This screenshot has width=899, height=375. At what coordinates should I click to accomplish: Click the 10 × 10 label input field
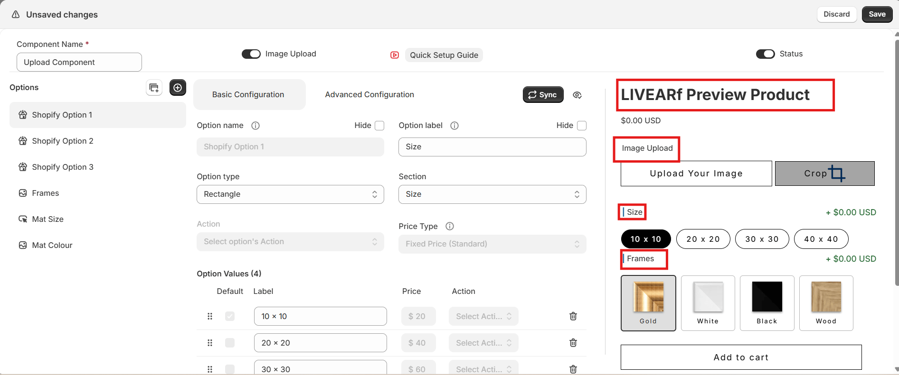tap(321, 316)
